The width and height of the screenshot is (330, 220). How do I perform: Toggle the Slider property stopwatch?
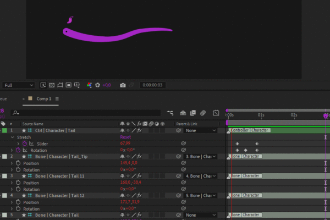pyautogui.click(x=25, y=144)
